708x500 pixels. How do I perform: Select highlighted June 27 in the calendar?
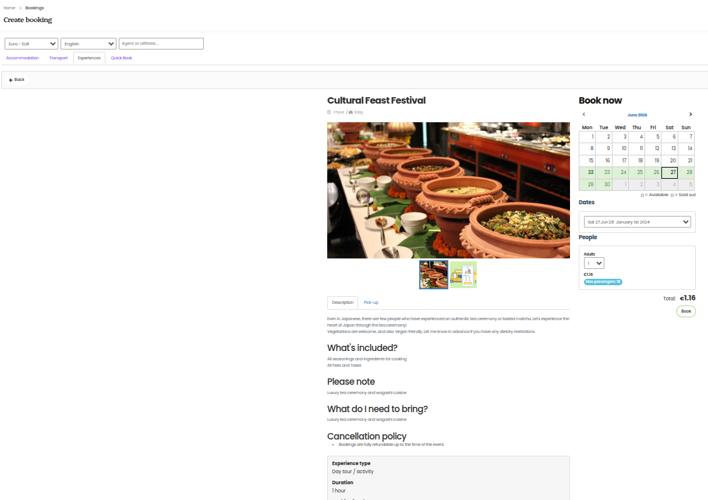point(670,172)
